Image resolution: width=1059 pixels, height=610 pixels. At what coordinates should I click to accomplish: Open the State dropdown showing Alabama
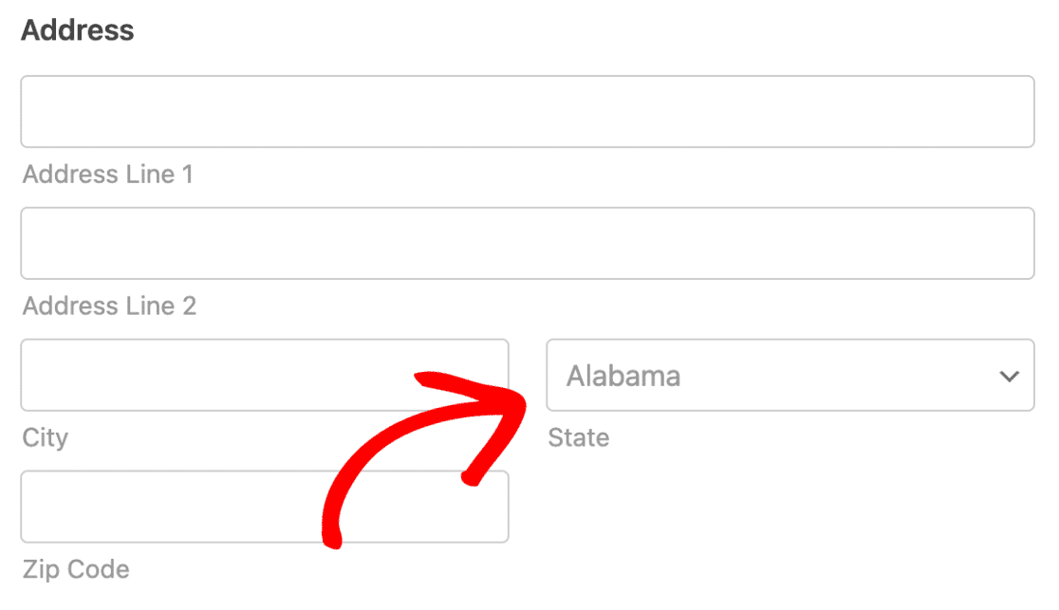(x=790, y=375)
